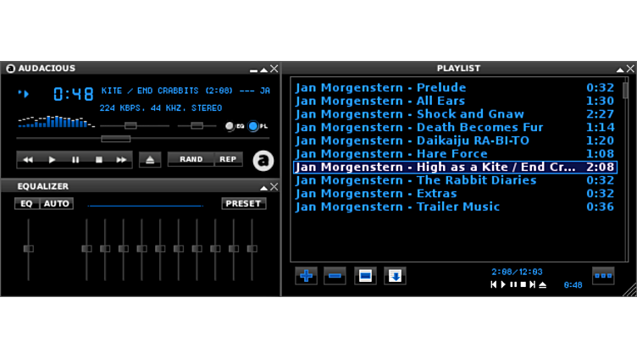Toggle the REP repeat button
Image resolution: width=637 pixels, height=358 pixels.
click(x=229, y=159)
